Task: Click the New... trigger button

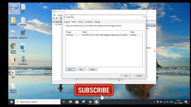Action: pos(70,70)
